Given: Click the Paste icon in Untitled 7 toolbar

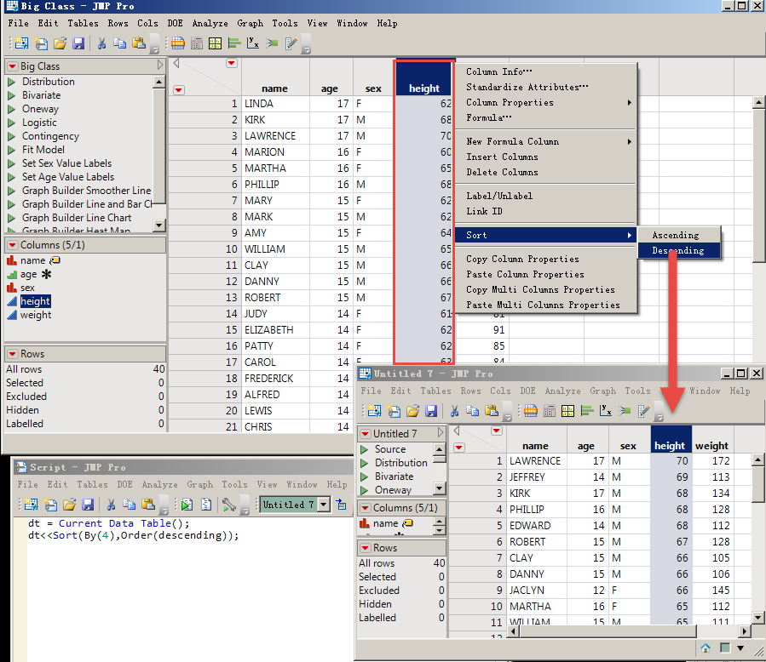Looking at the screenshot, I should [x=490, y=411].
